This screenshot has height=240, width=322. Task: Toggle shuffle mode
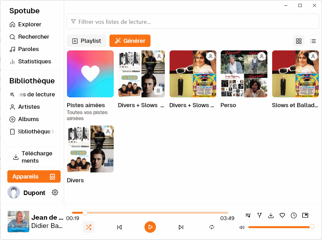point(89,227)
